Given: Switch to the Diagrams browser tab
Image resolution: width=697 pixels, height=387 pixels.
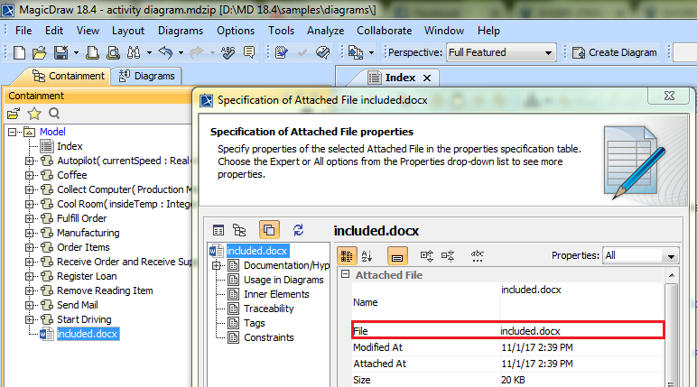Looking at the screenshot, I should 146,76.
